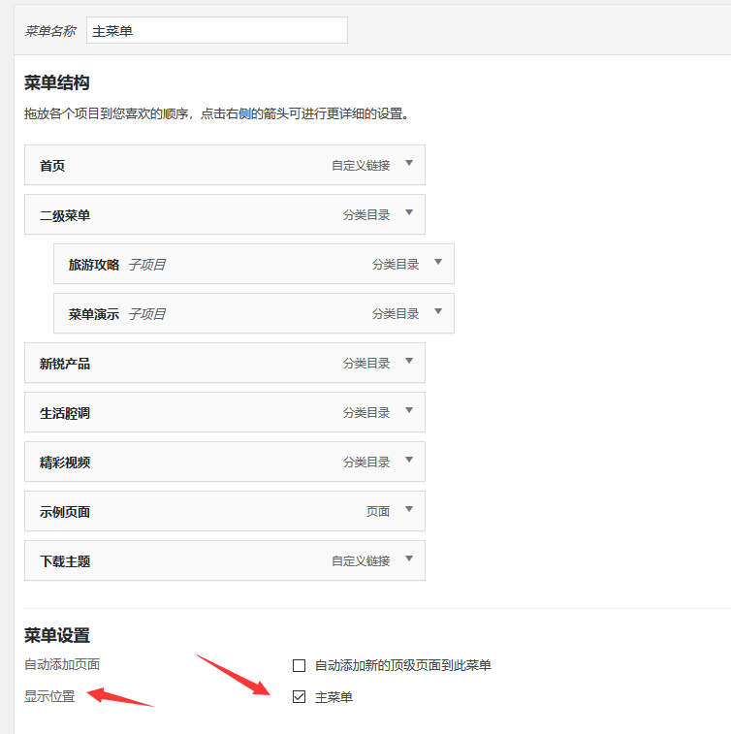Expand the 首页 menu item arrow
Viewport: 731px width, 734px height.
click(409, 164)
